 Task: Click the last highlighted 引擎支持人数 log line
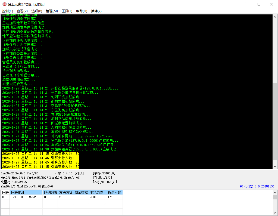coord(41,166)
